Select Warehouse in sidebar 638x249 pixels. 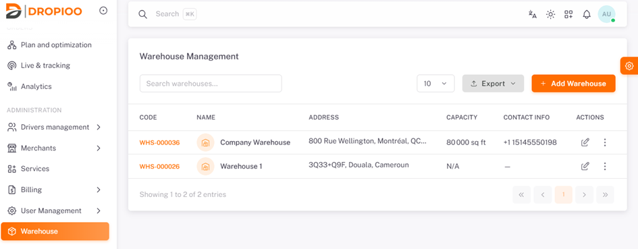coord(55,231)
